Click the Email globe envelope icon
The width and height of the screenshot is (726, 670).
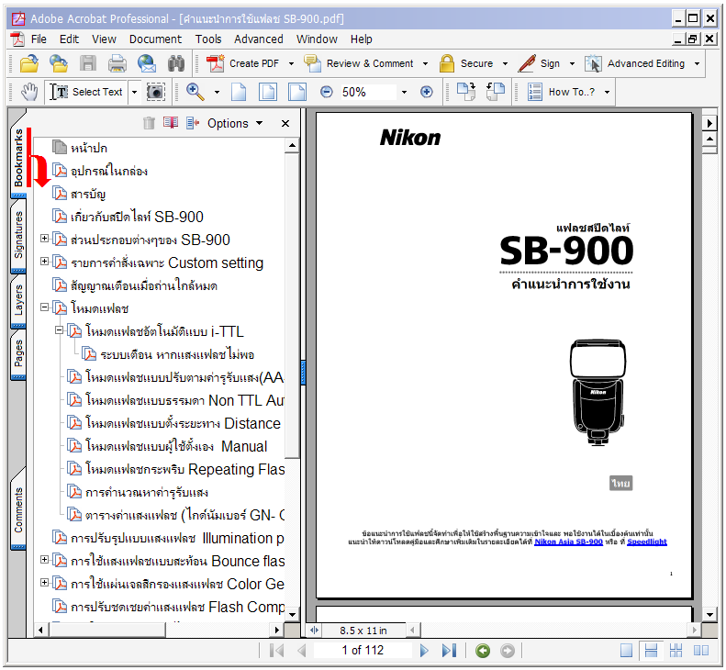coord(147,63)
